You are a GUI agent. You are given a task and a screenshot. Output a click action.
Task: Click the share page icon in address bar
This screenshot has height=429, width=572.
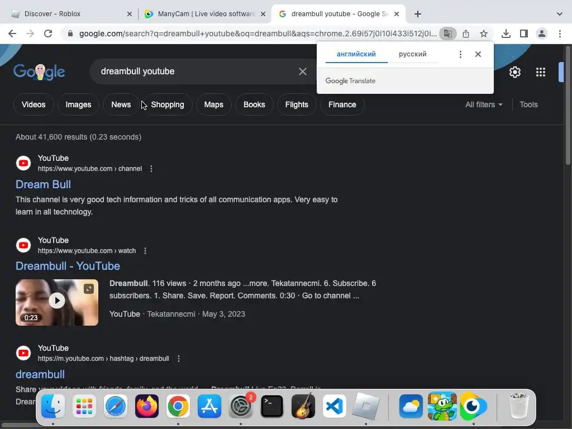pos(466,34)
